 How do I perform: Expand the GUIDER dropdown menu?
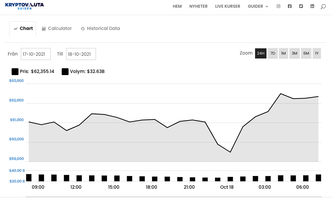pyautogui.click(x=258, y=6)
